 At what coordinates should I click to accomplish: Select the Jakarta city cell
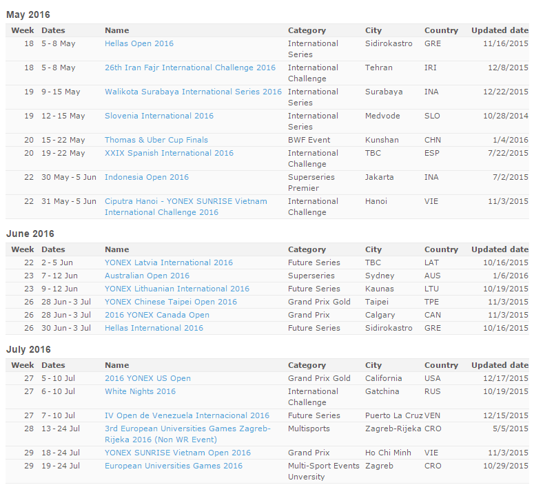[380, 177]
